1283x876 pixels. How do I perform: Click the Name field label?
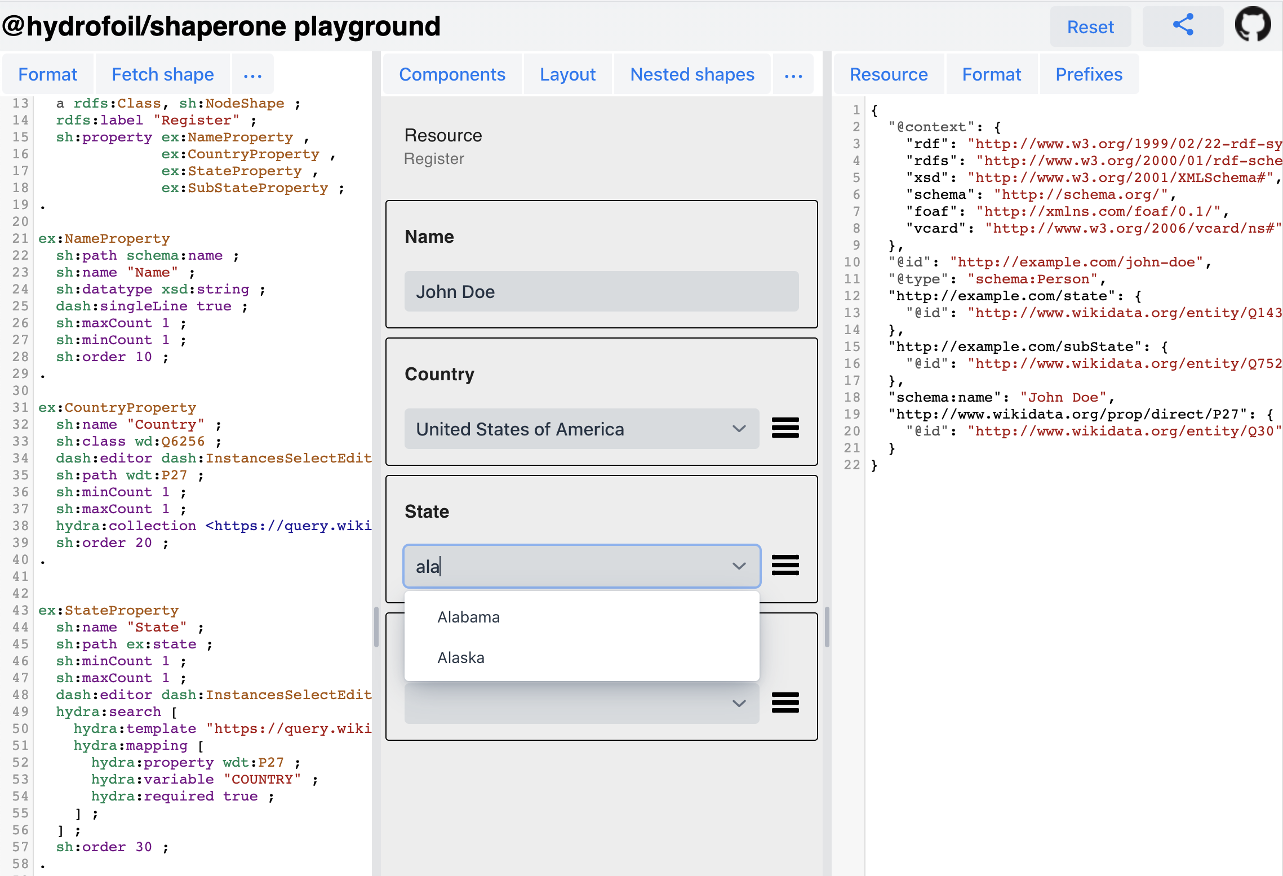pos(429,237)
